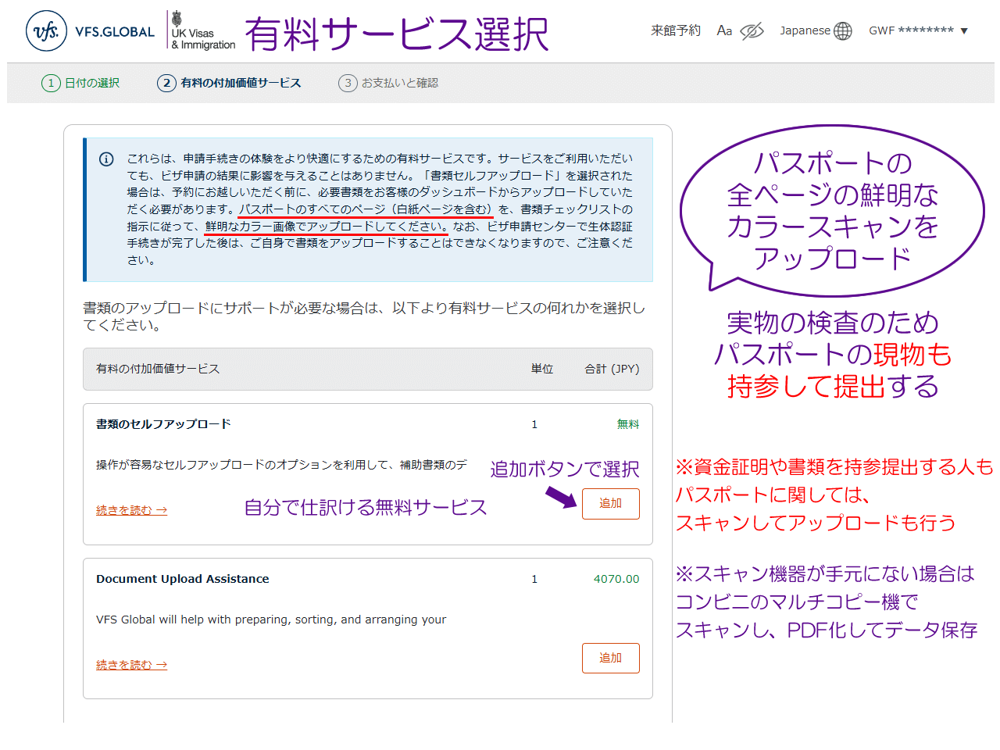Click the Aa font size control
Image resolution: width=1000 pixels, height=750 pixels.
pos(724,31)
